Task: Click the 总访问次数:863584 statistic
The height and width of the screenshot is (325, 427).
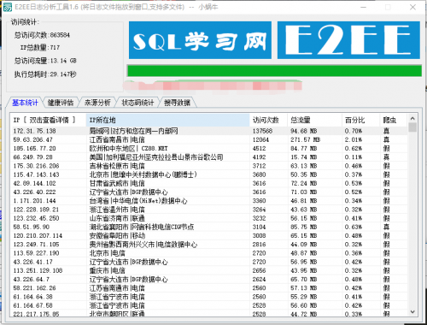Action: (x=42, y=35)
